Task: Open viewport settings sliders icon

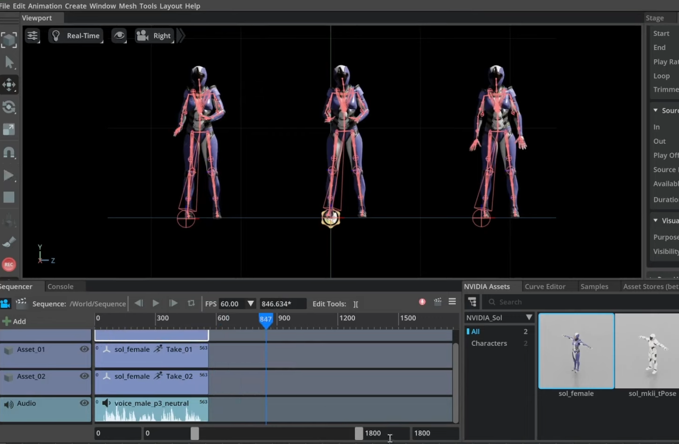Action: click(x=33, y=36)
